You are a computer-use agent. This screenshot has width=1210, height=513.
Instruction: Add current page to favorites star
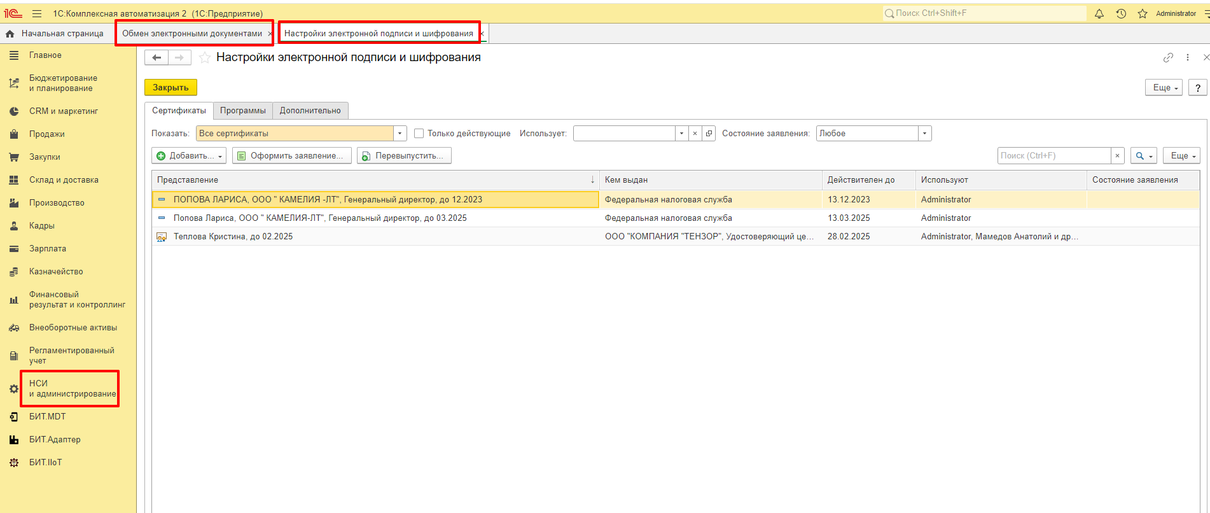[205, 58]
